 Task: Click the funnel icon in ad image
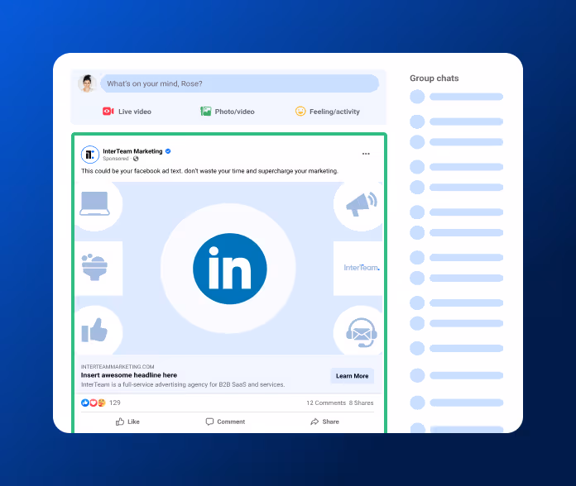(x=95, y=268)
